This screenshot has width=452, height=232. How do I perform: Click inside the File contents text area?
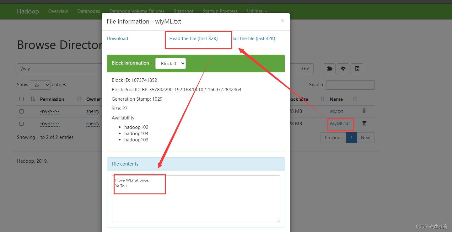click(196, 199)
